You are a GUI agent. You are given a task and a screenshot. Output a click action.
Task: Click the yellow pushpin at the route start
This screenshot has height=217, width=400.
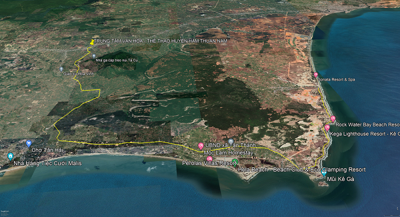91,43
